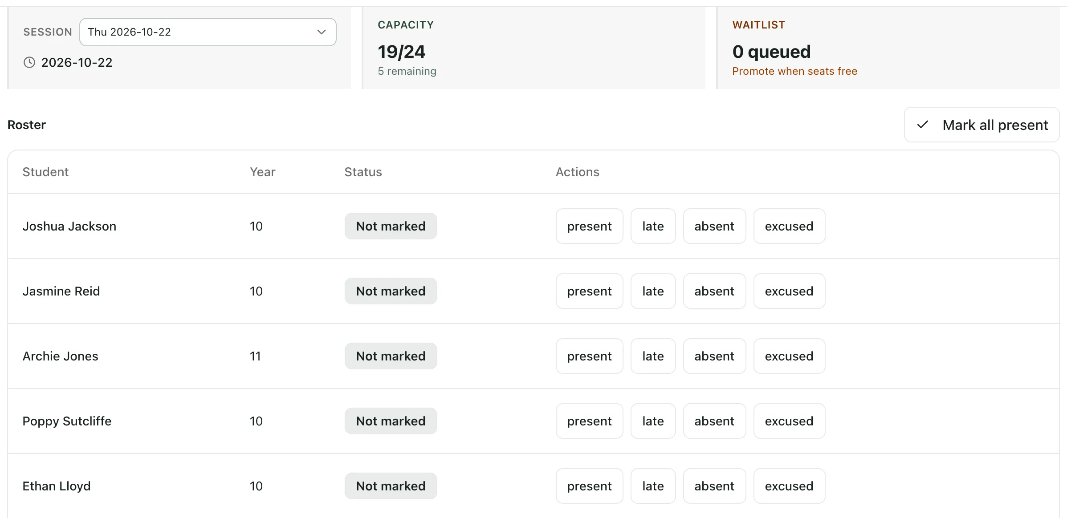1067x518 pixels.
Task: Click the 19/24 capacity value
Action: [402, 52]
